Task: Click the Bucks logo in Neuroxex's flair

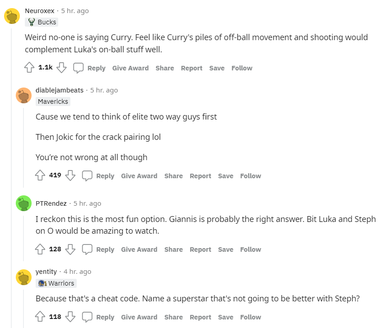Action: 32,22
